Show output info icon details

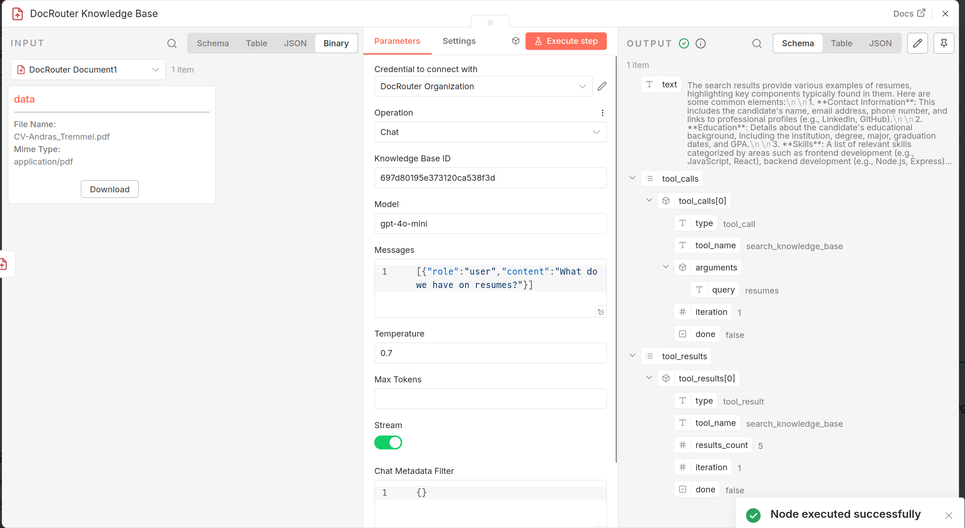(x=701, y=43)
